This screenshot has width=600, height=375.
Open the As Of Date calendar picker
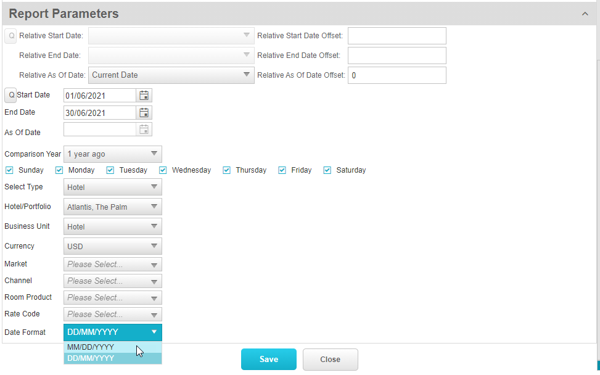coord(144,130)
